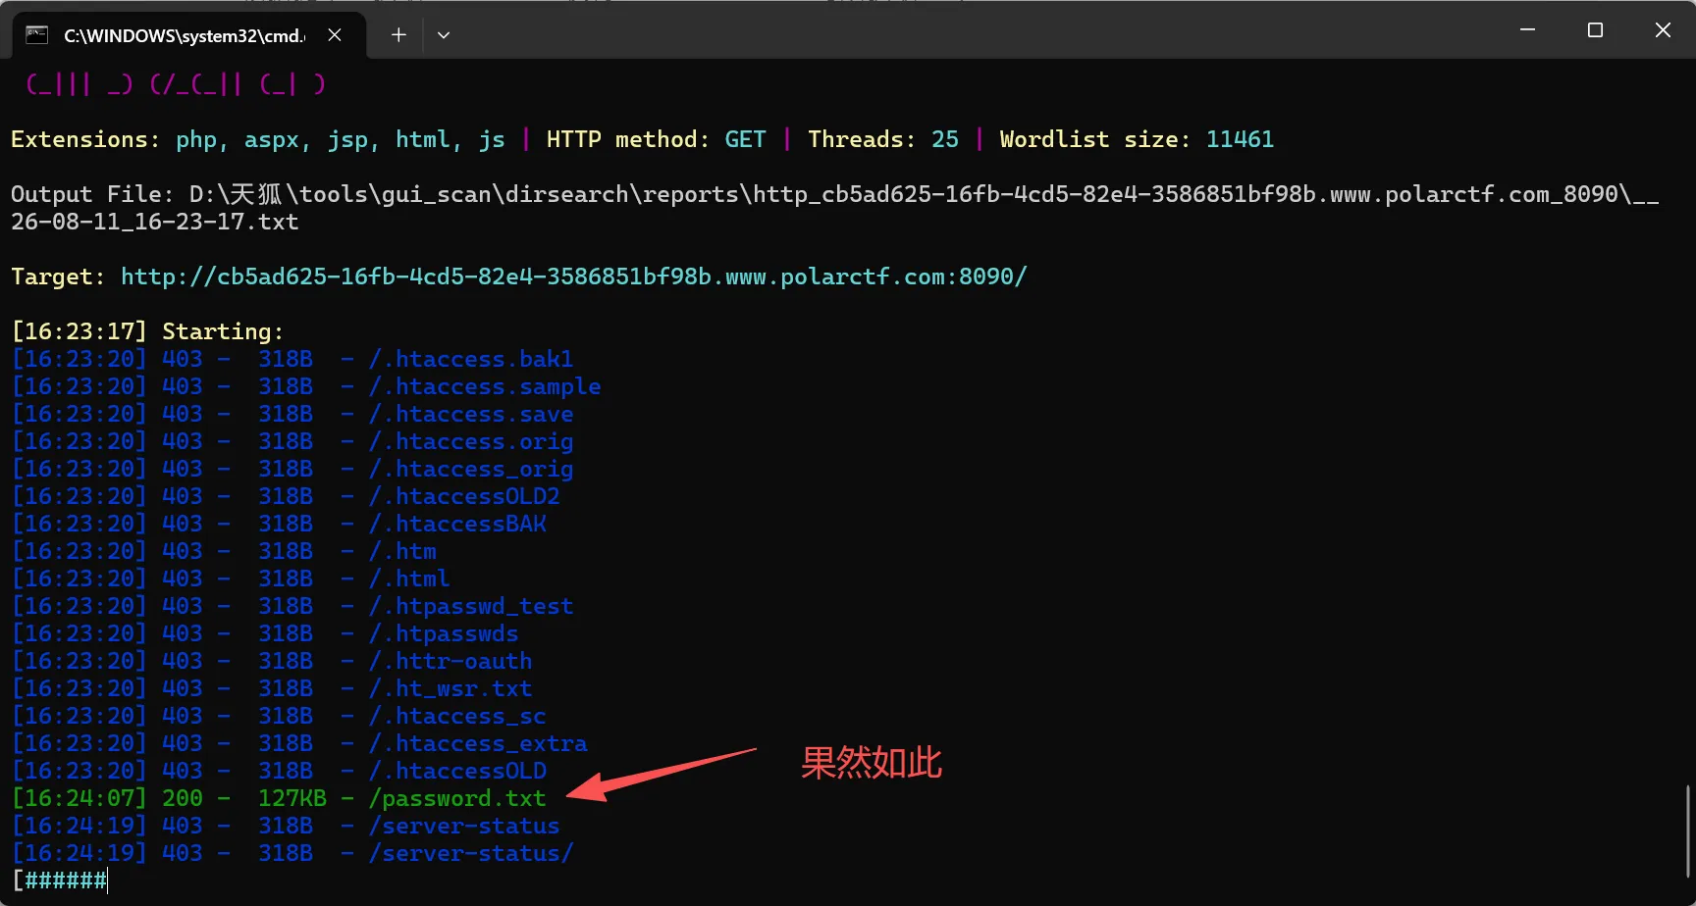Click the red arrow annotation
This screenshot has width=1696, height=906.
tap(662, 775)
